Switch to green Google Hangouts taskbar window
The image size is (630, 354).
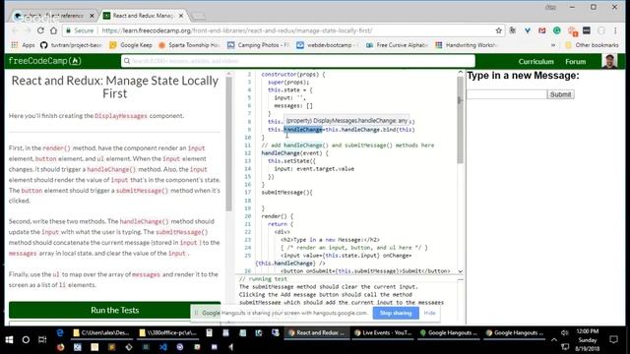tap(449, 332)
